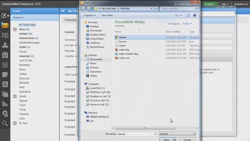Select the default Chrome HTML file
The width and height of the screenshot is (250, 141).
click(x=157, y=37)
